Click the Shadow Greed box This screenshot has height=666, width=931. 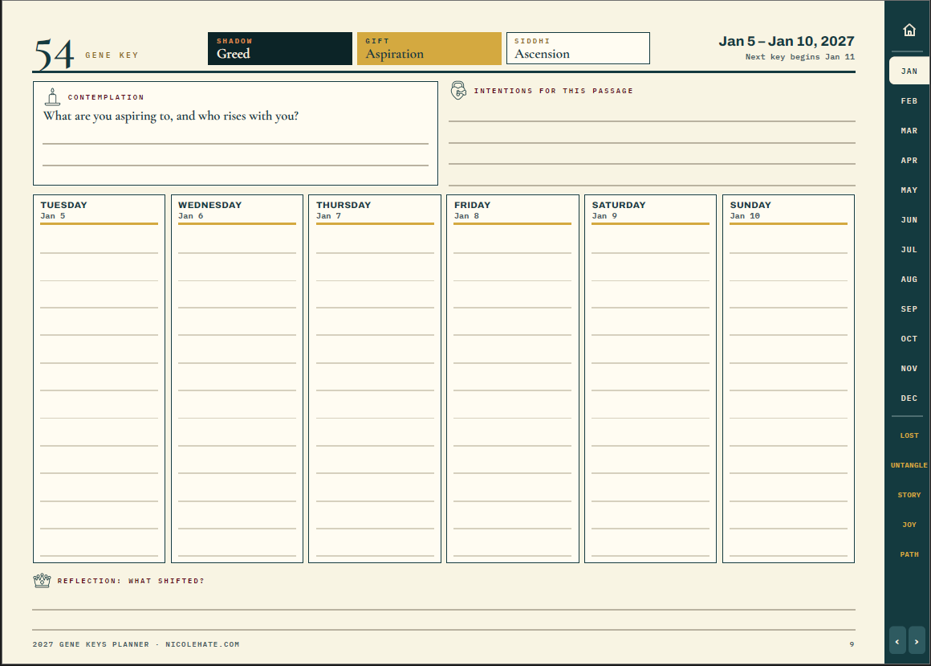[x=279, y=48]
